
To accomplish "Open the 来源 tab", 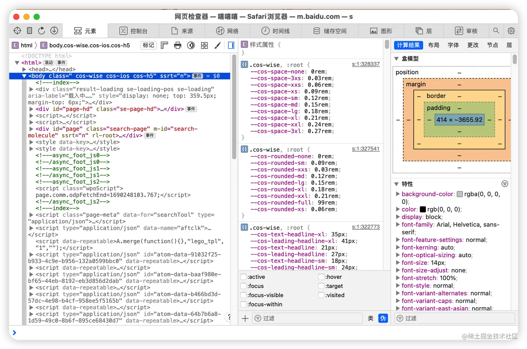I will click(182, 31).
